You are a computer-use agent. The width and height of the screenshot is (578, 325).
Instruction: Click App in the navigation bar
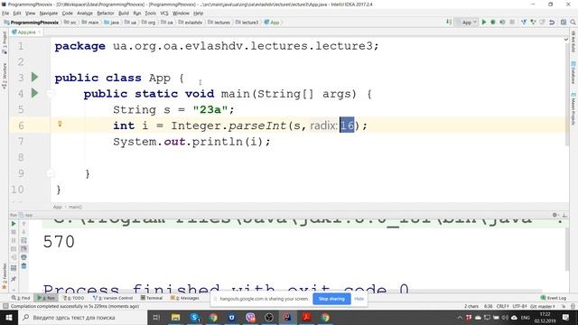(272, 23)
